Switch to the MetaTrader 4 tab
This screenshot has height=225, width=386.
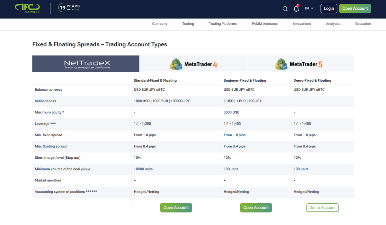(x=193, y=64)
